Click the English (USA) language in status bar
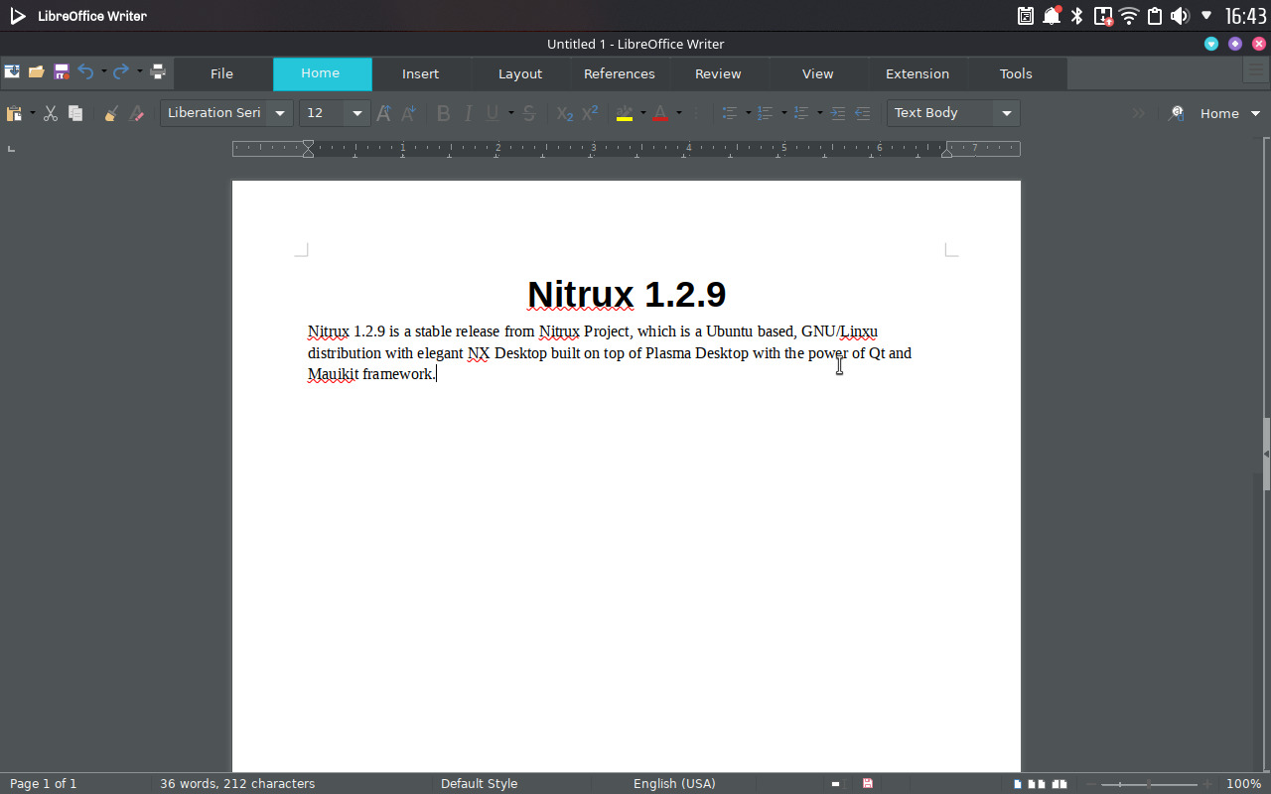The height and width of the screenshot is (794, 1271). point(674,783)
